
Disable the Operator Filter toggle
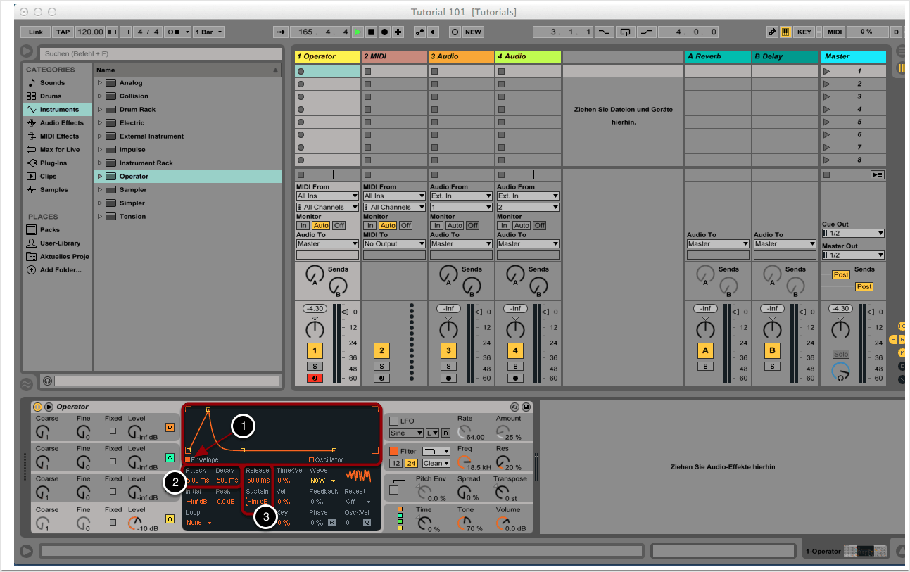tap(394, 451)
